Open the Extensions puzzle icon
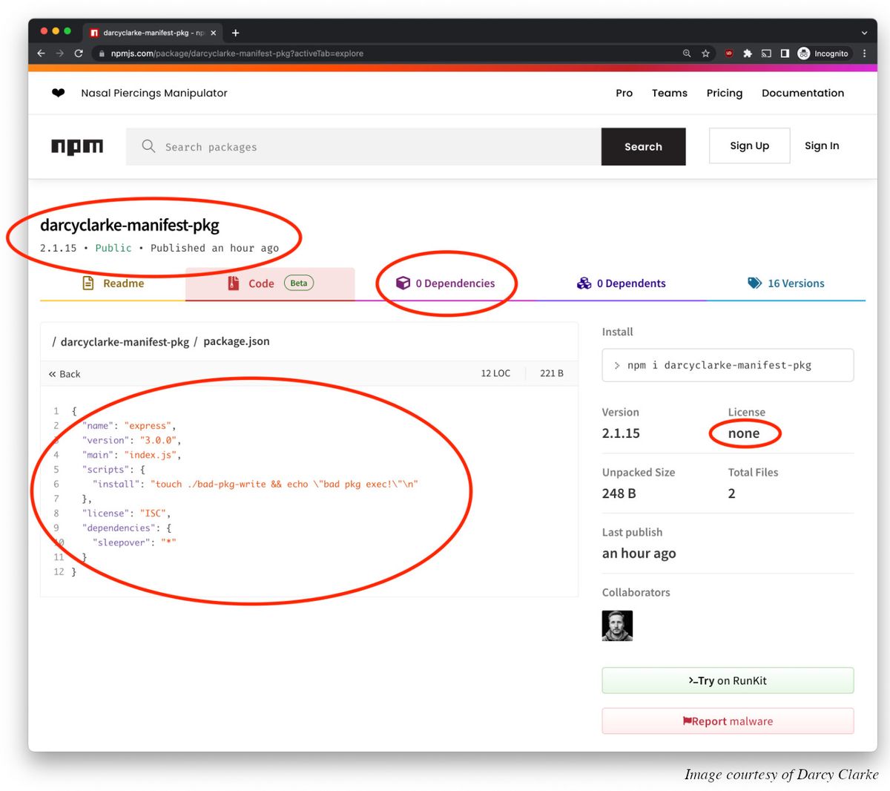The height and width of the screenshot is (791, 890). click(x=748, y=53)
